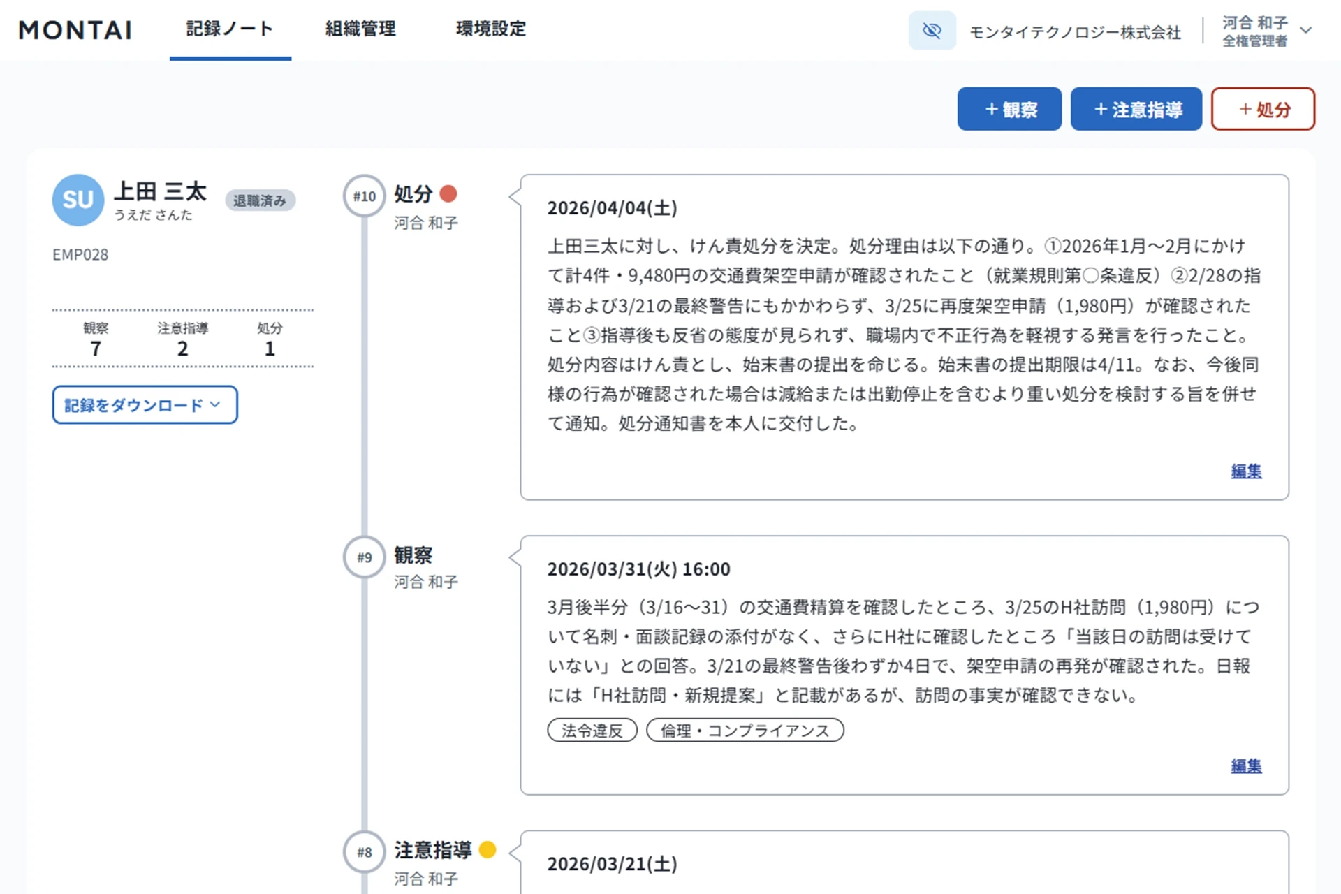Select the #10 timeline node marker
The image size is (1341, 894).
point(362,196)
